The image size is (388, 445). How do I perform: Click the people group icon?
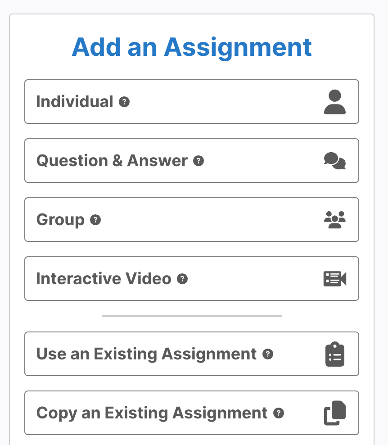point(335,220)
